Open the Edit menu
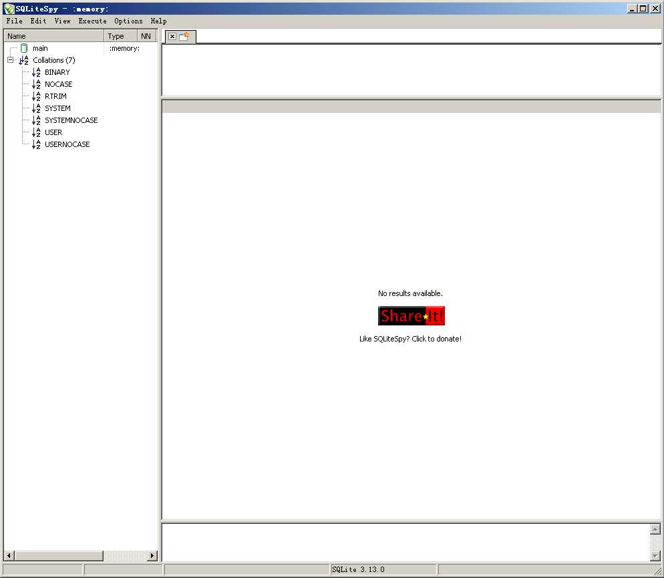 (38, 21)
